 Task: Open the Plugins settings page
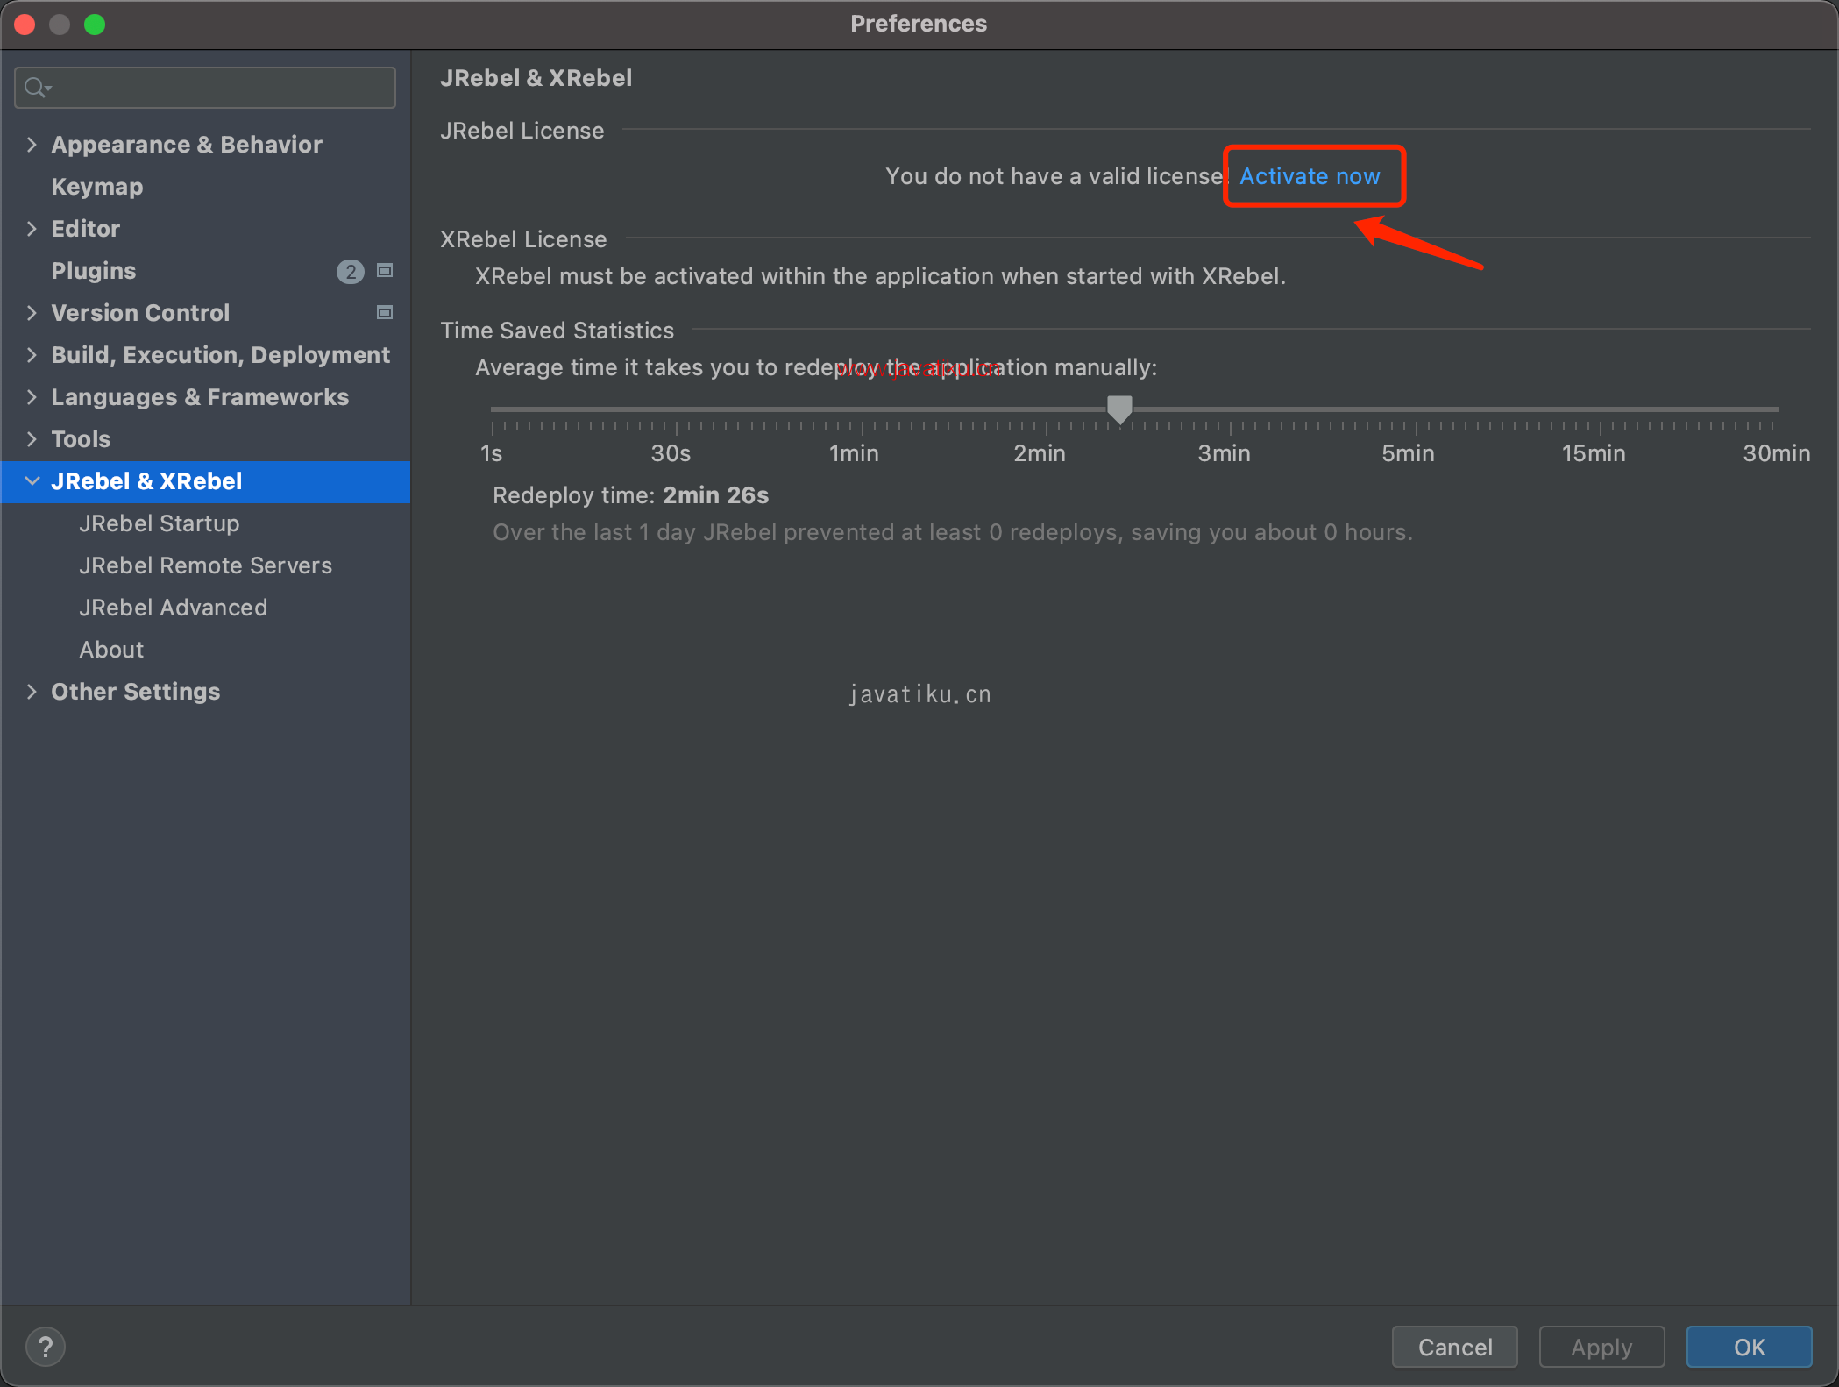pos(94,271)
